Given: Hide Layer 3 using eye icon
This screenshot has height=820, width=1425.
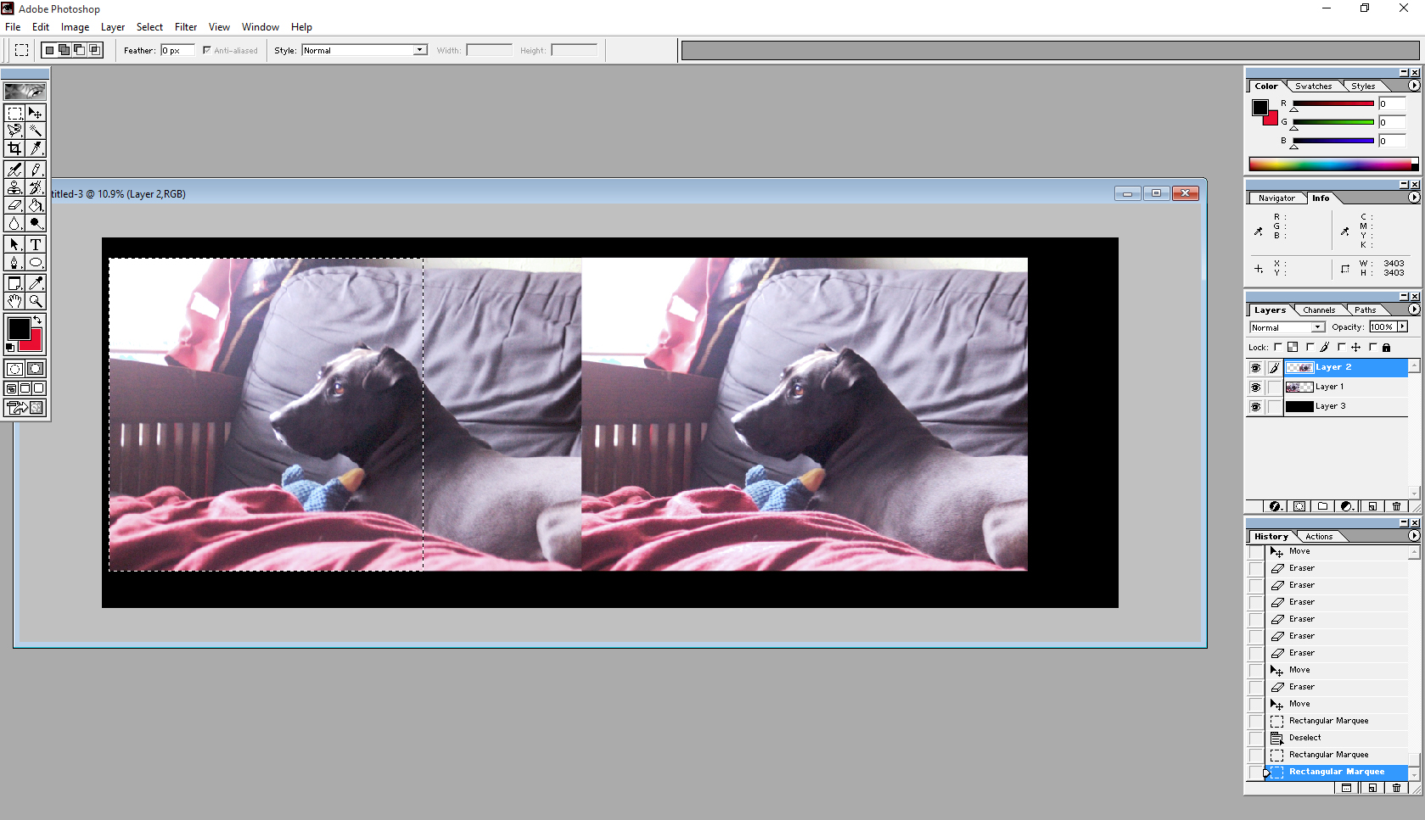Looking at the screenshot, I should pyautogui.click(x=1255, y=407).
